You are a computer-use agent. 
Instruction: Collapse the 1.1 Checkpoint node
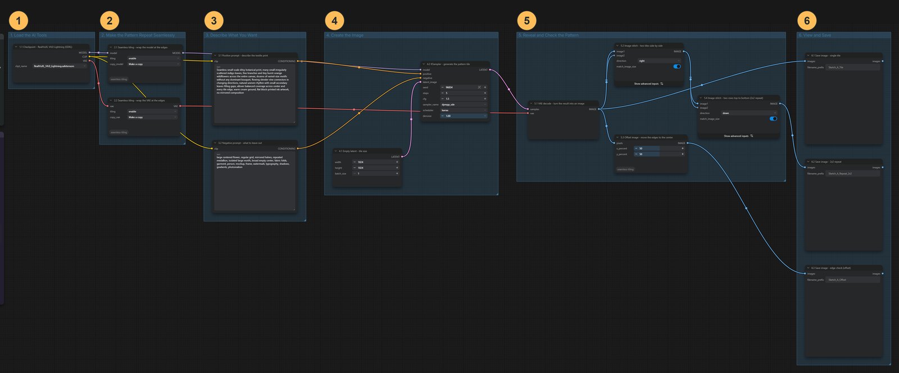pos(16,47)
